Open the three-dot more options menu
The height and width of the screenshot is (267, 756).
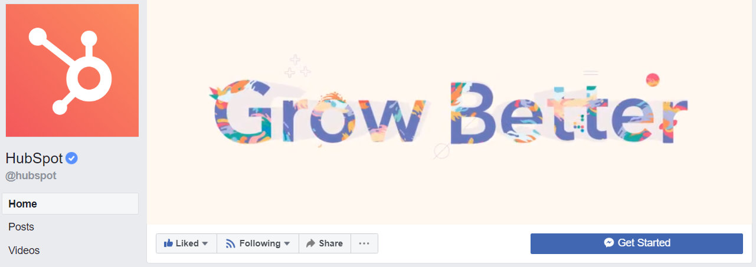[x=364, y=243]
